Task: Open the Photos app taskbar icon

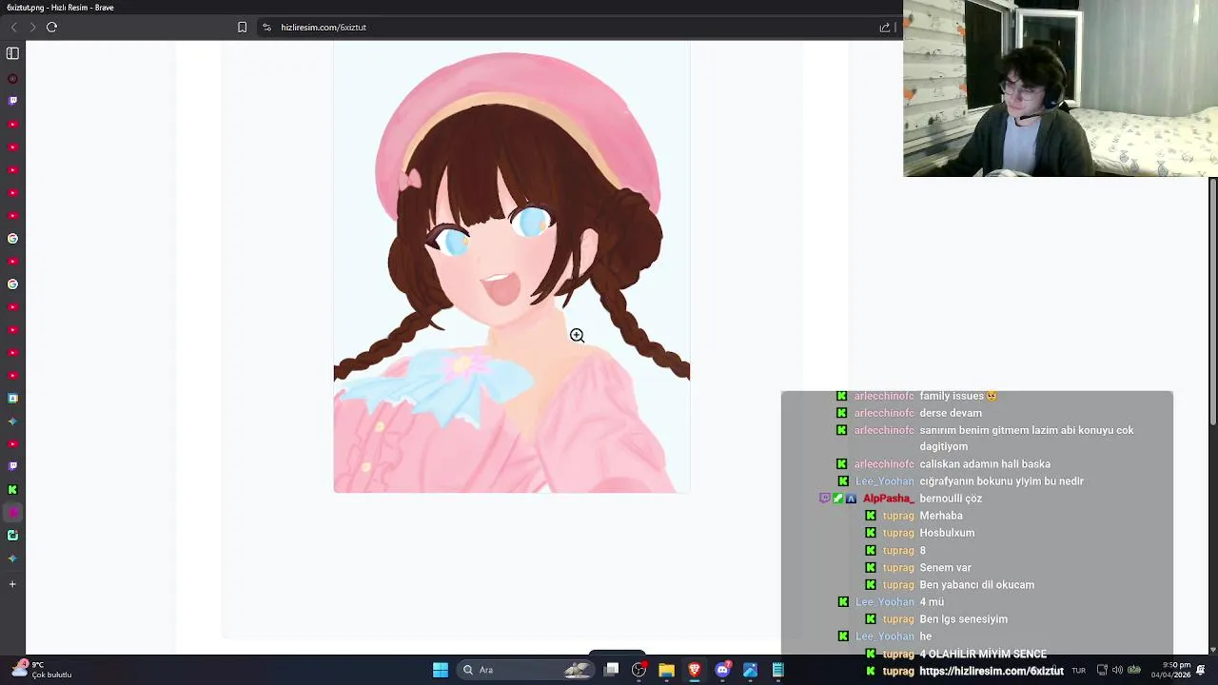Action: coord(750,670)
